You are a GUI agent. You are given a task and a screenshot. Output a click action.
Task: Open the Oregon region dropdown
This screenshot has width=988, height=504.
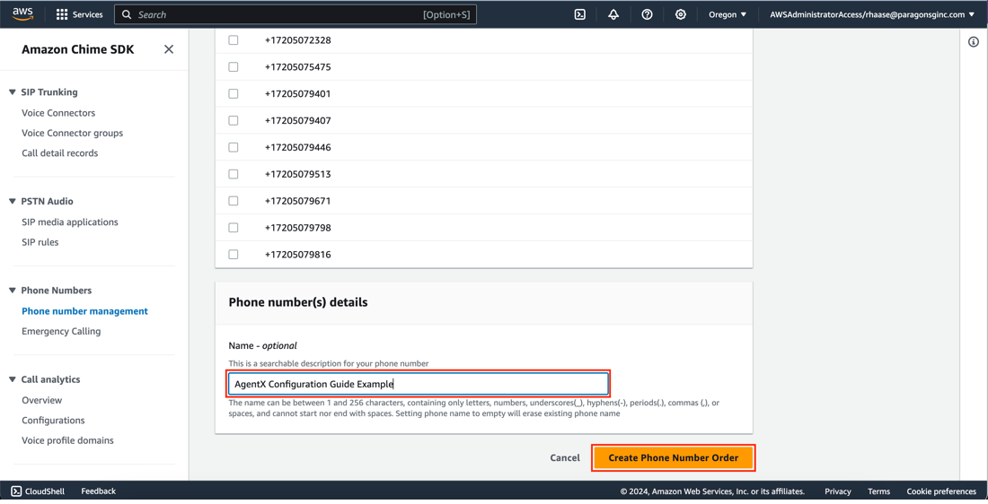click(x=728, y=14)
